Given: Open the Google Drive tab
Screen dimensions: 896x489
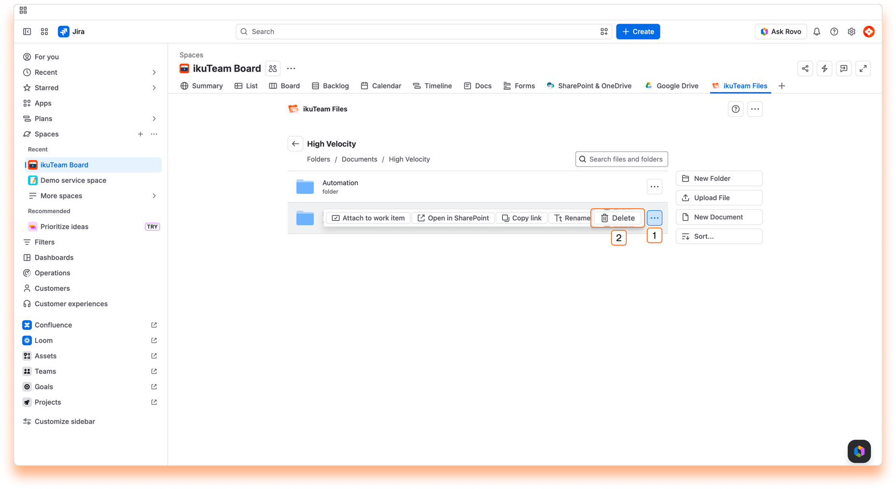Looking at the screenshot, I should coord(672,86).
